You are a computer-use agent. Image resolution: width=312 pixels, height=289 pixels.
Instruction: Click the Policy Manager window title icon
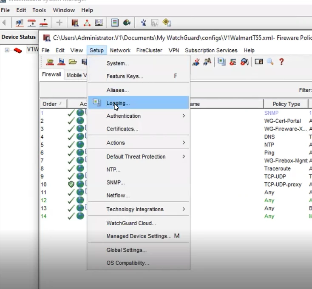pyautogui.click(x=47, y=38)
